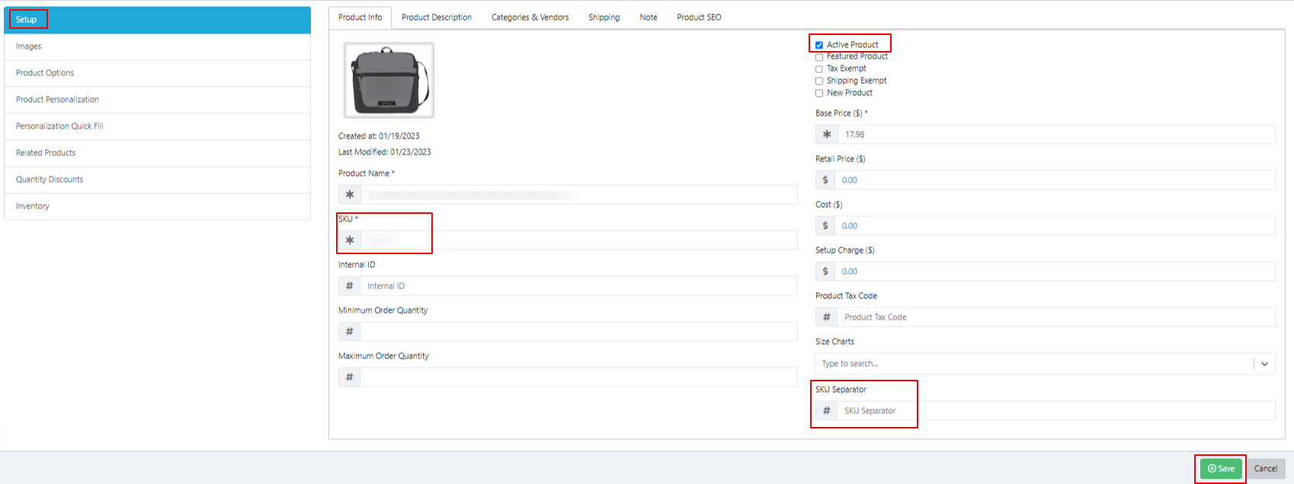The height and width of the screenshot is (484, 1294).
Task: Click the dollar icon beside Setup Charge
Action: coord(825,272)
